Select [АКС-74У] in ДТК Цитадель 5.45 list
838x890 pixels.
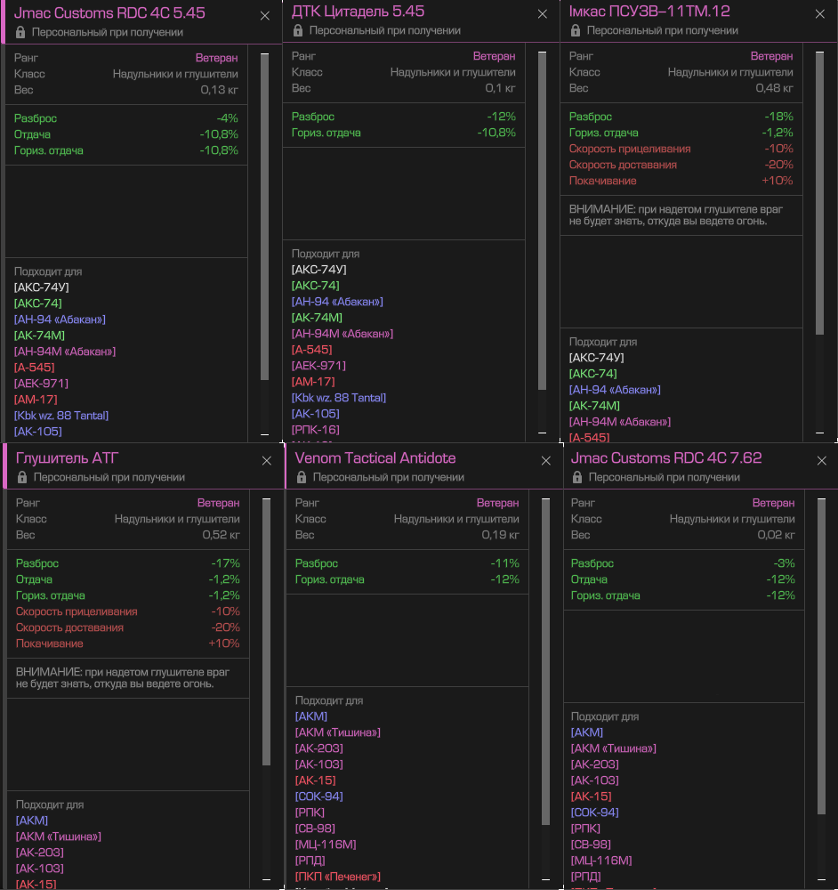coord(318,270)
